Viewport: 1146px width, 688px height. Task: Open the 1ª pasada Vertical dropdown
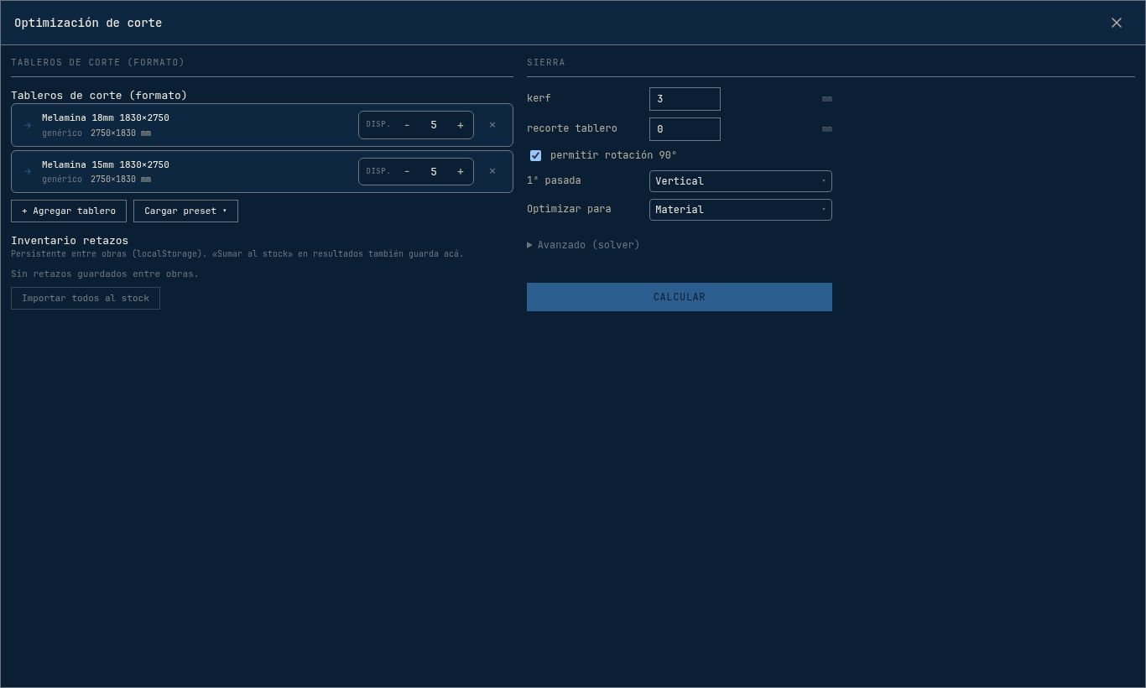tap(741, 181)
